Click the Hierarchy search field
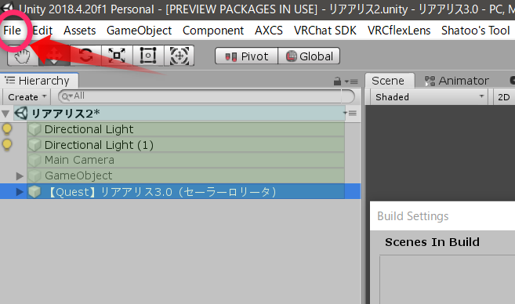515x304 pixels. pos(206,96)
